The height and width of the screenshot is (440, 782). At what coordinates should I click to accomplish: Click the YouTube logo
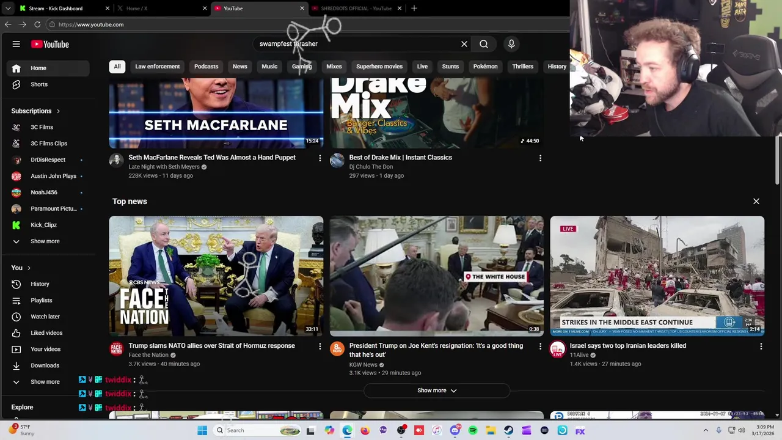[50, 44]
